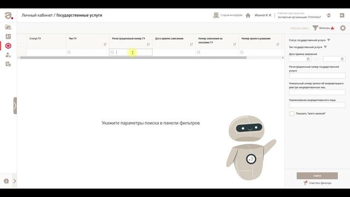Click the logout exit icon
This screenshot has width=350, height=197.
tap(342, 15)
